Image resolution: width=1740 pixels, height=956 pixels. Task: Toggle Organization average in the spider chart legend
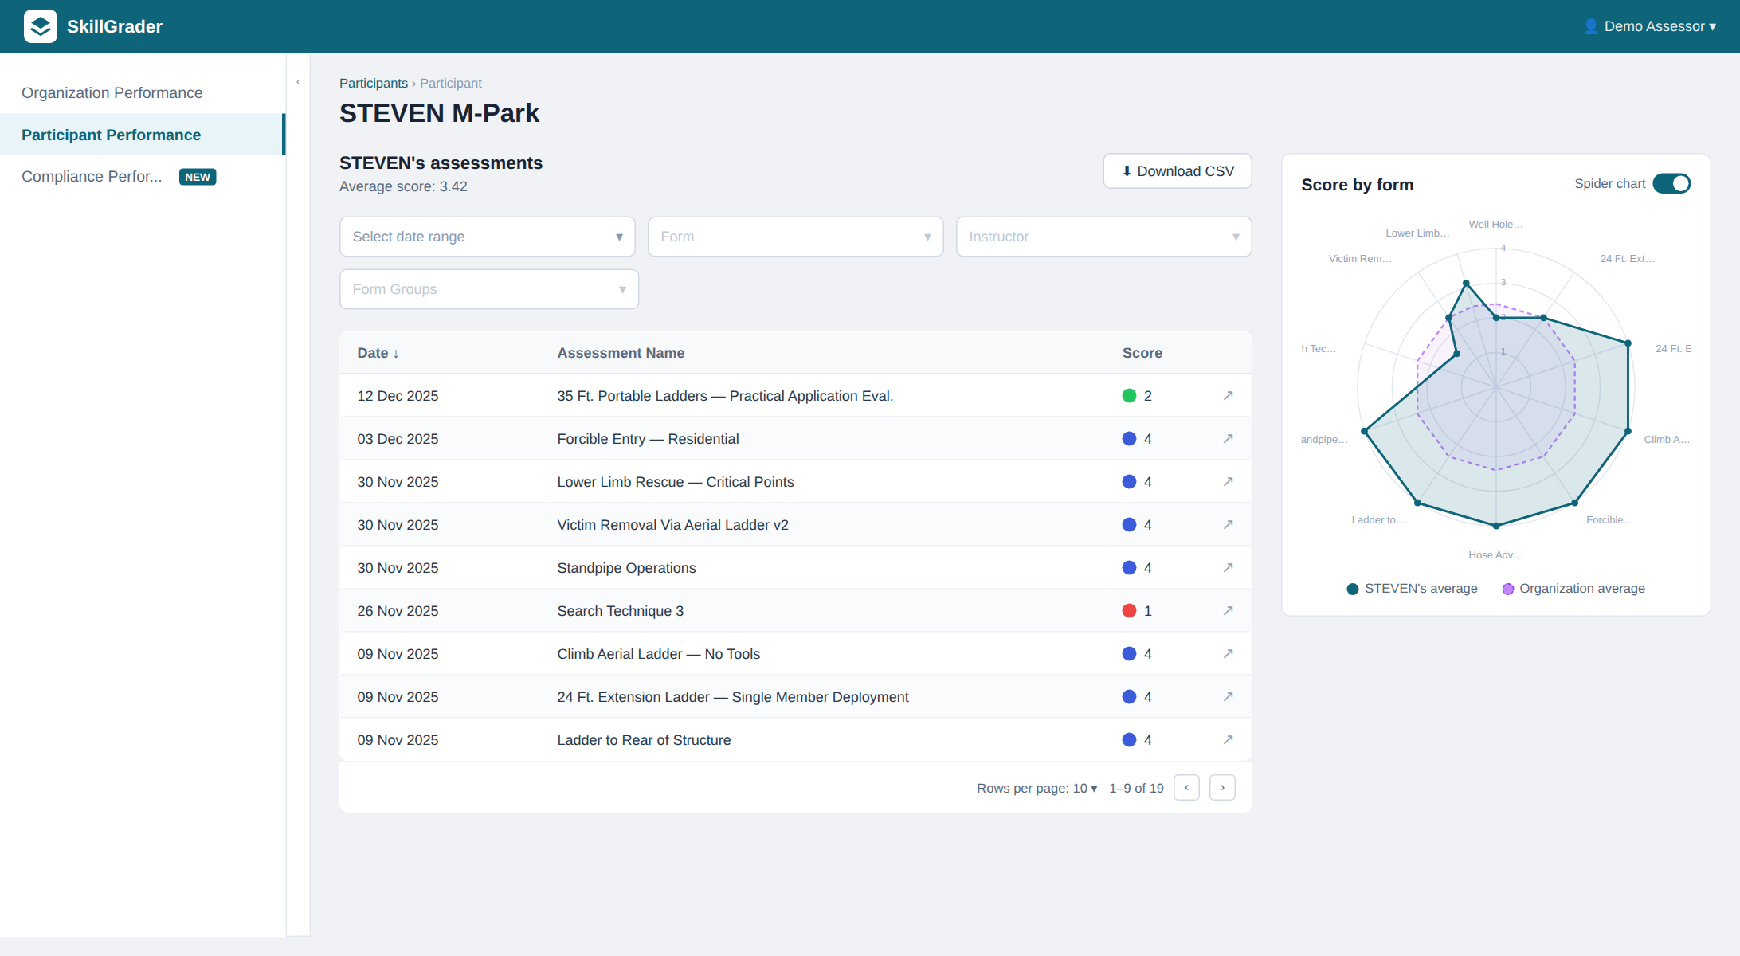tap(1573, 588)
